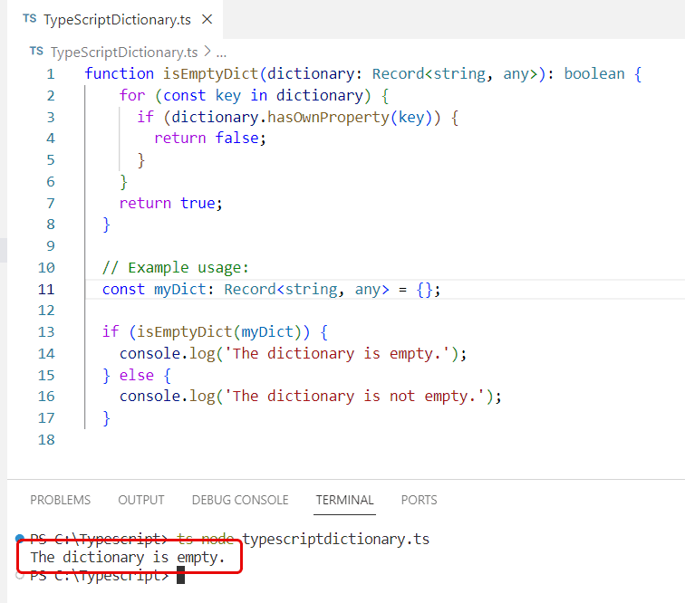Click line number 18 in the gutter
The height and width of the screenshot is (603, 685).
[x=46, y=440]
